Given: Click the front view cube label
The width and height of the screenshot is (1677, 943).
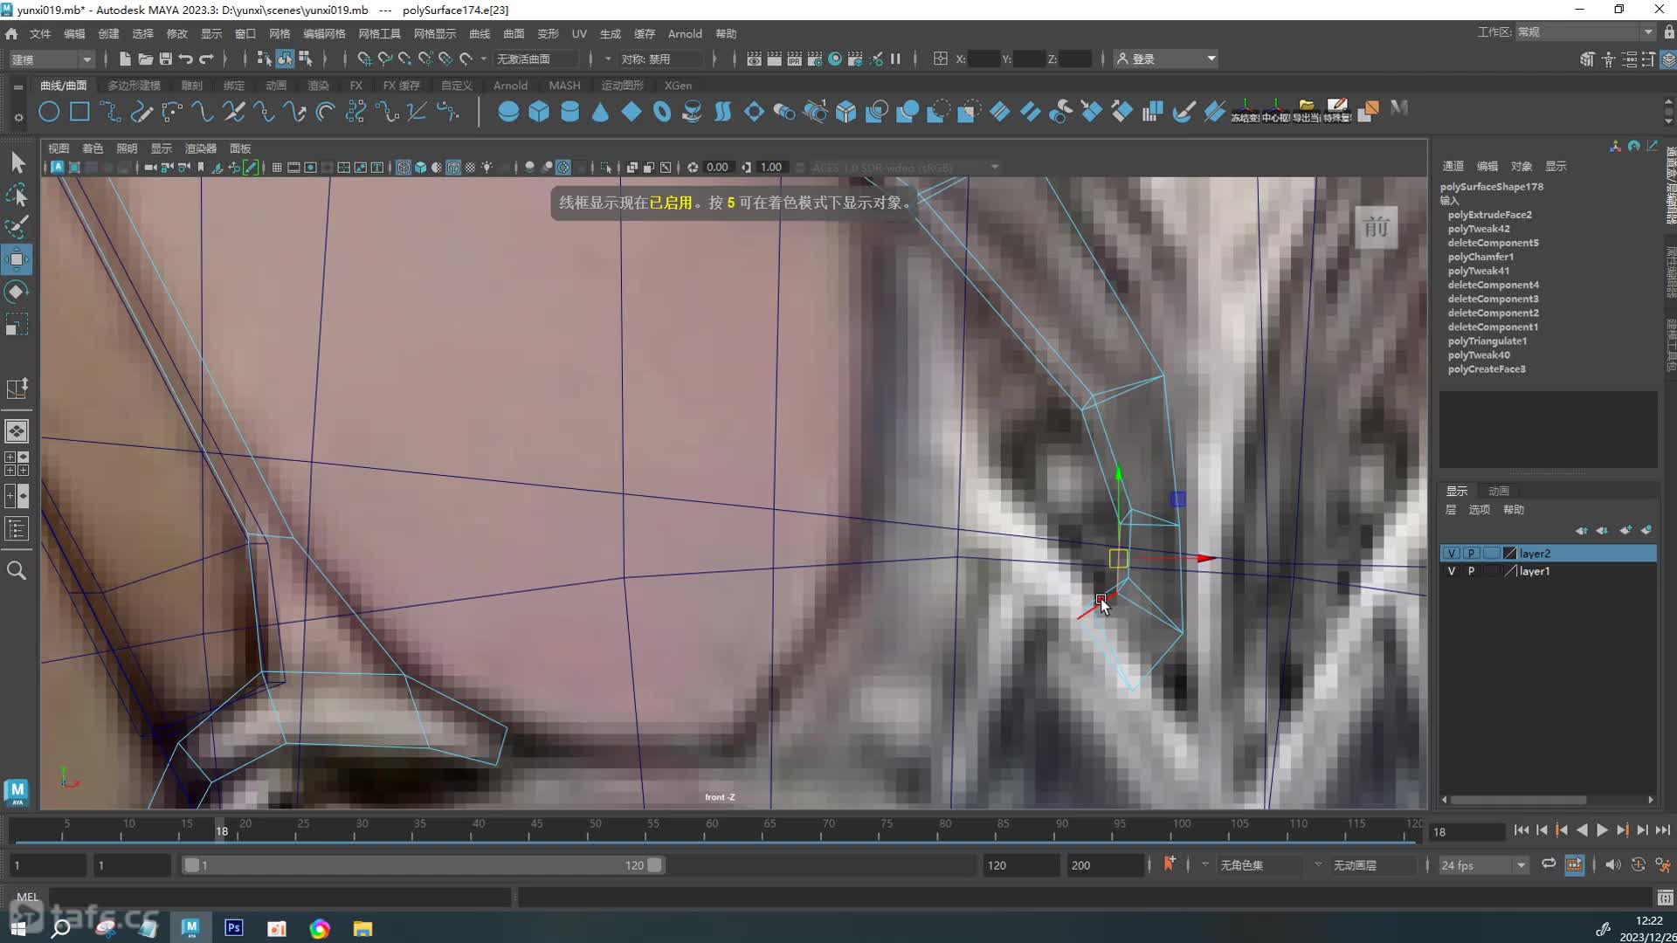Looking at the screenshot, I should 1377,228.
